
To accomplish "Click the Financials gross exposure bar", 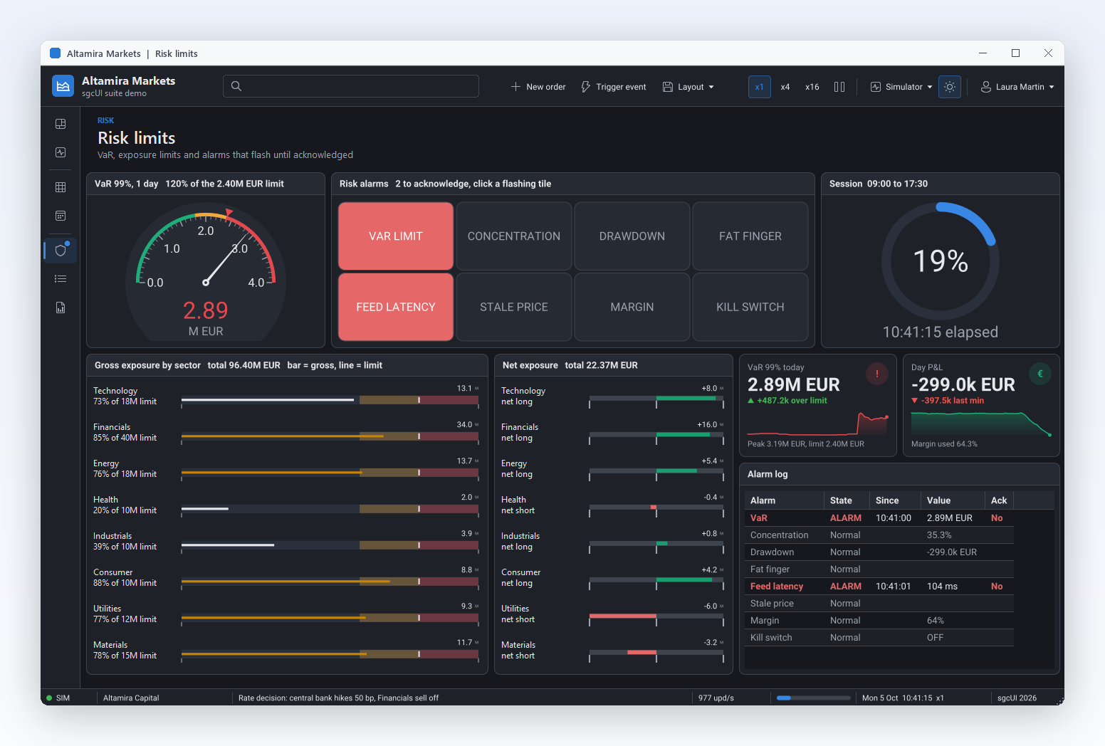I will (x=330, y=436).
